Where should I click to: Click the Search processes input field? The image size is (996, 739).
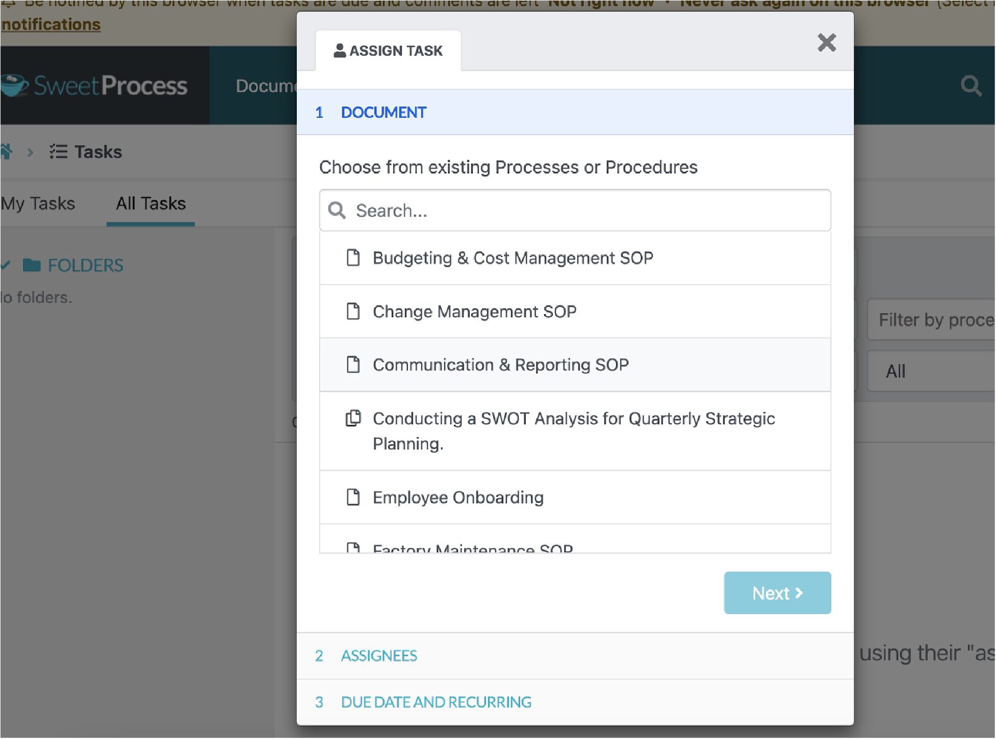pyautogui.click(x=575, y=211)
